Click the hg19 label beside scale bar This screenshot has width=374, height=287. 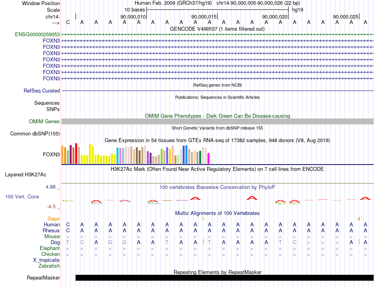click(x=298, y=10)
